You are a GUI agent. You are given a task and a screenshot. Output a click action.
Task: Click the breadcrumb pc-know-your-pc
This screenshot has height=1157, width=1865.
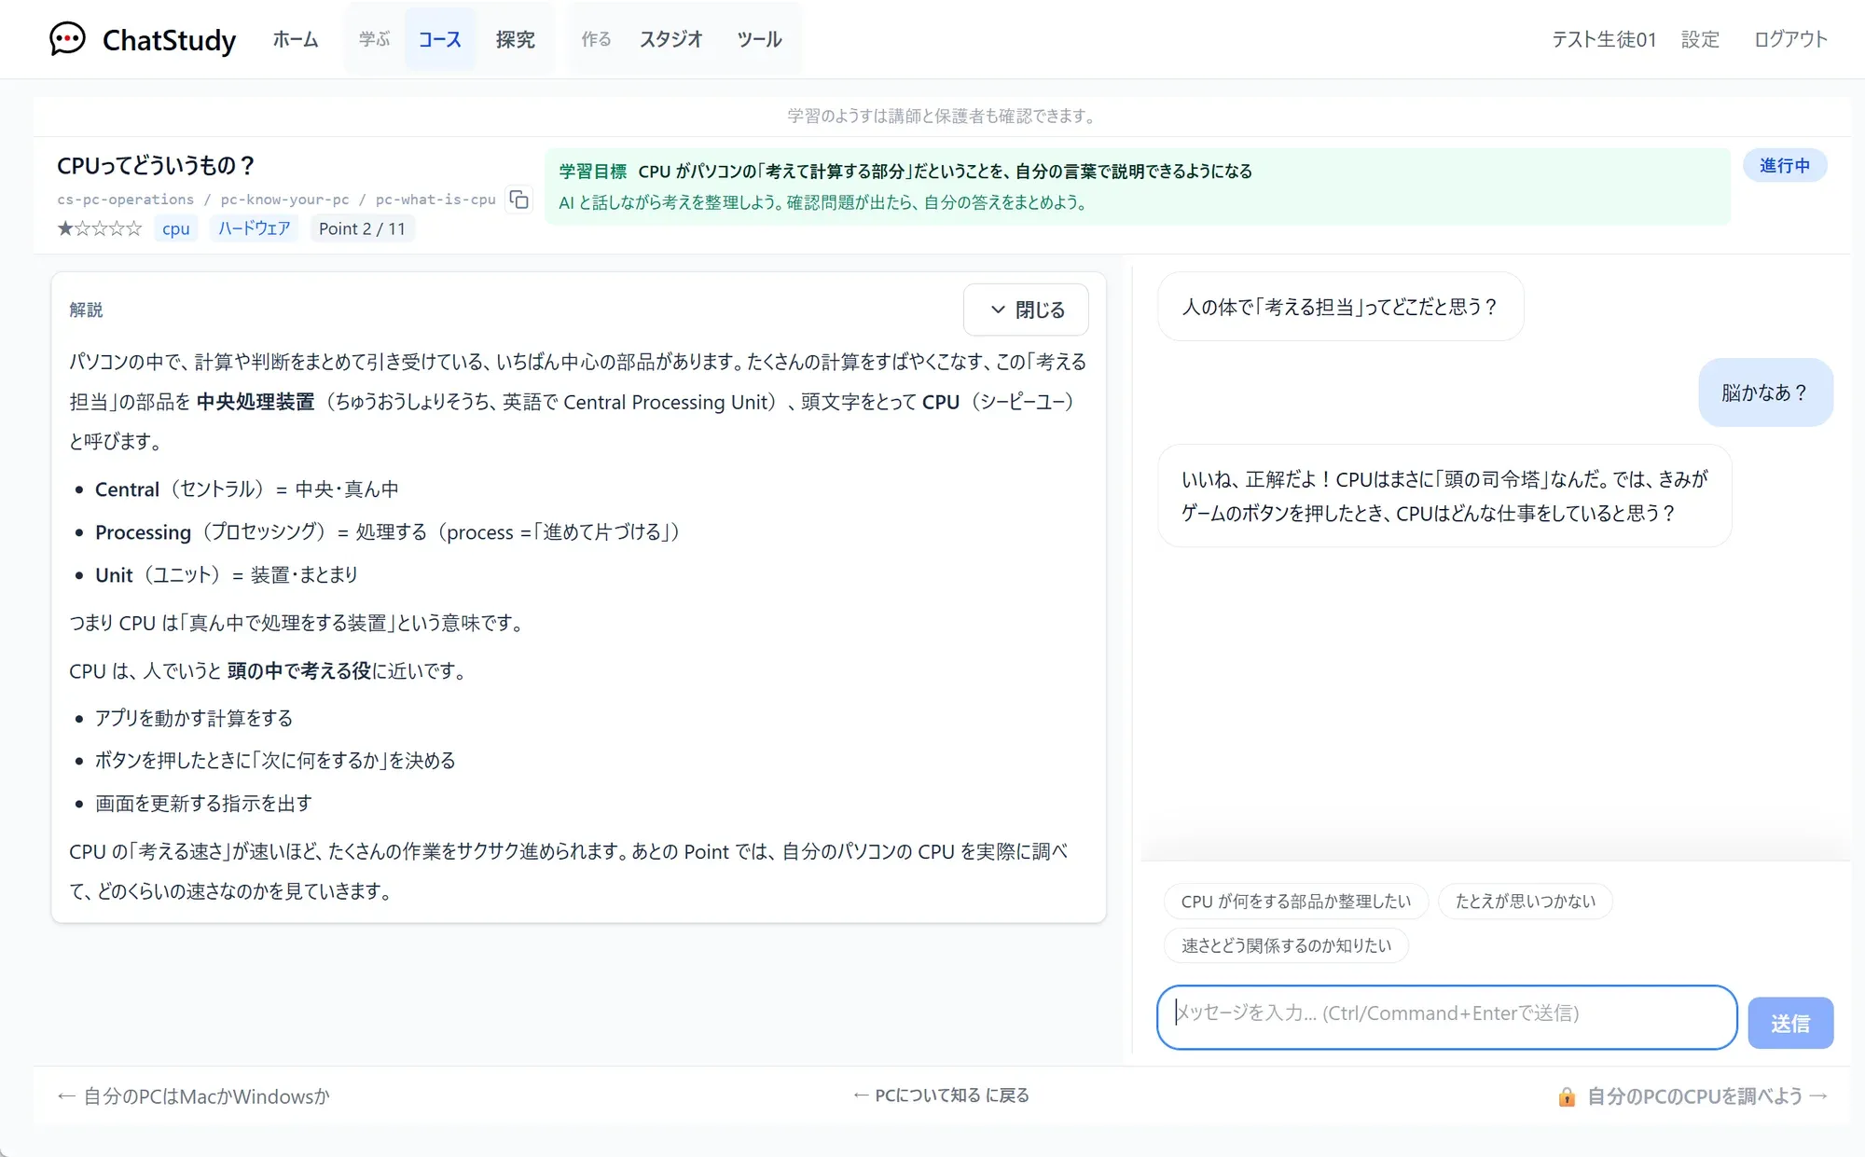tap(284, 200)
